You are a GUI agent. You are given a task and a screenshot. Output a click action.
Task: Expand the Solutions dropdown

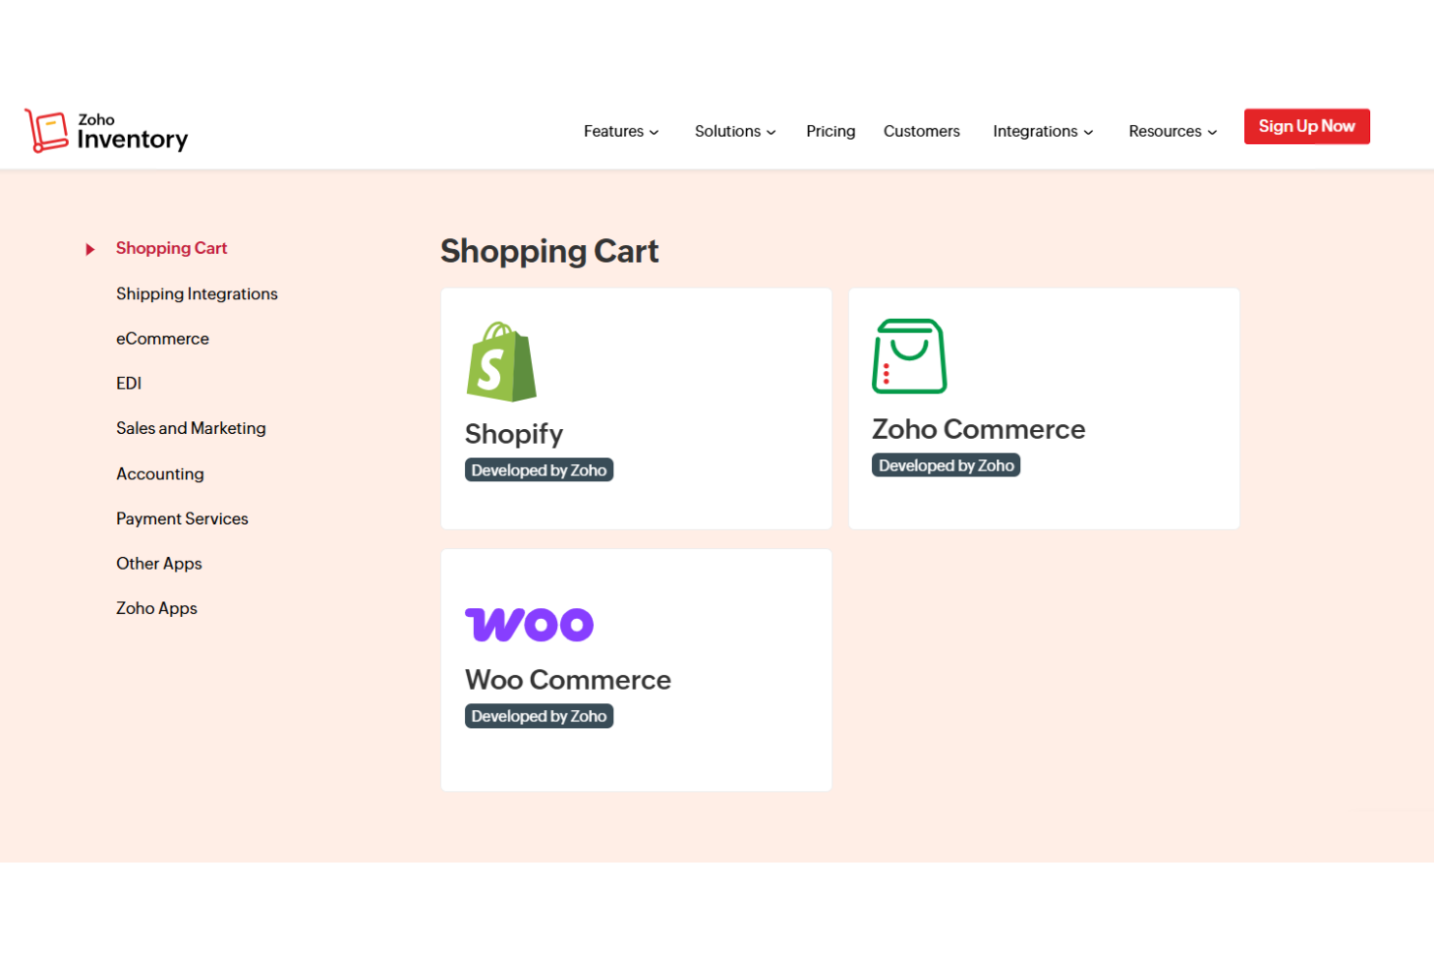pos(734,131)
